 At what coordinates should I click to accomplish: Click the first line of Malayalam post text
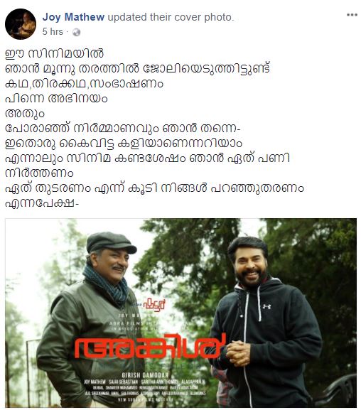point(55,53)
